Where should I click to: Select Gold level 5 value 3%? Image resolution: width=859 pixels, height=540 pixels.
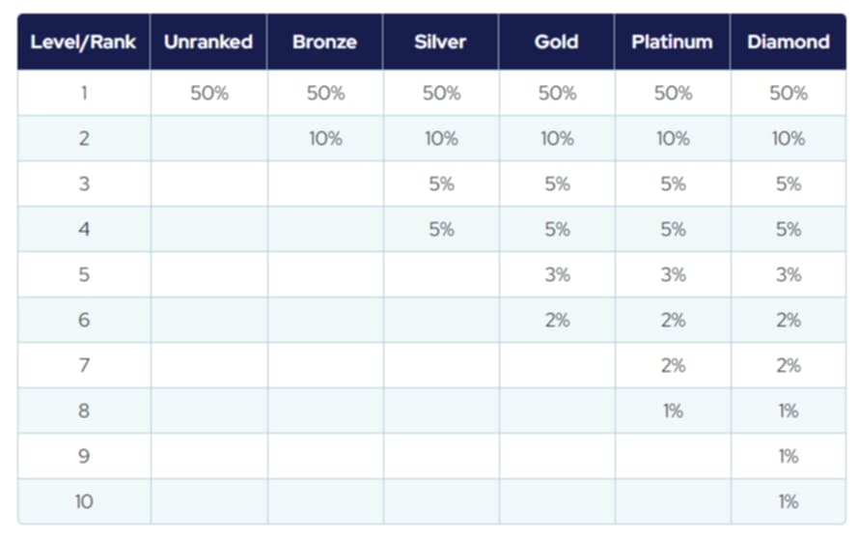pyautogui.click(x=557, y=274)
